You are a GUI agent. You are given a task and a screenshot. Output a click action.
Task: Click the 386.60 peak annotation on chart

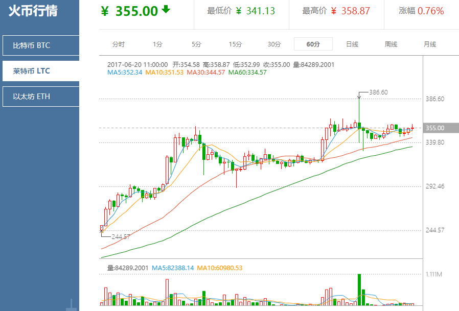(x=378, y=92)
